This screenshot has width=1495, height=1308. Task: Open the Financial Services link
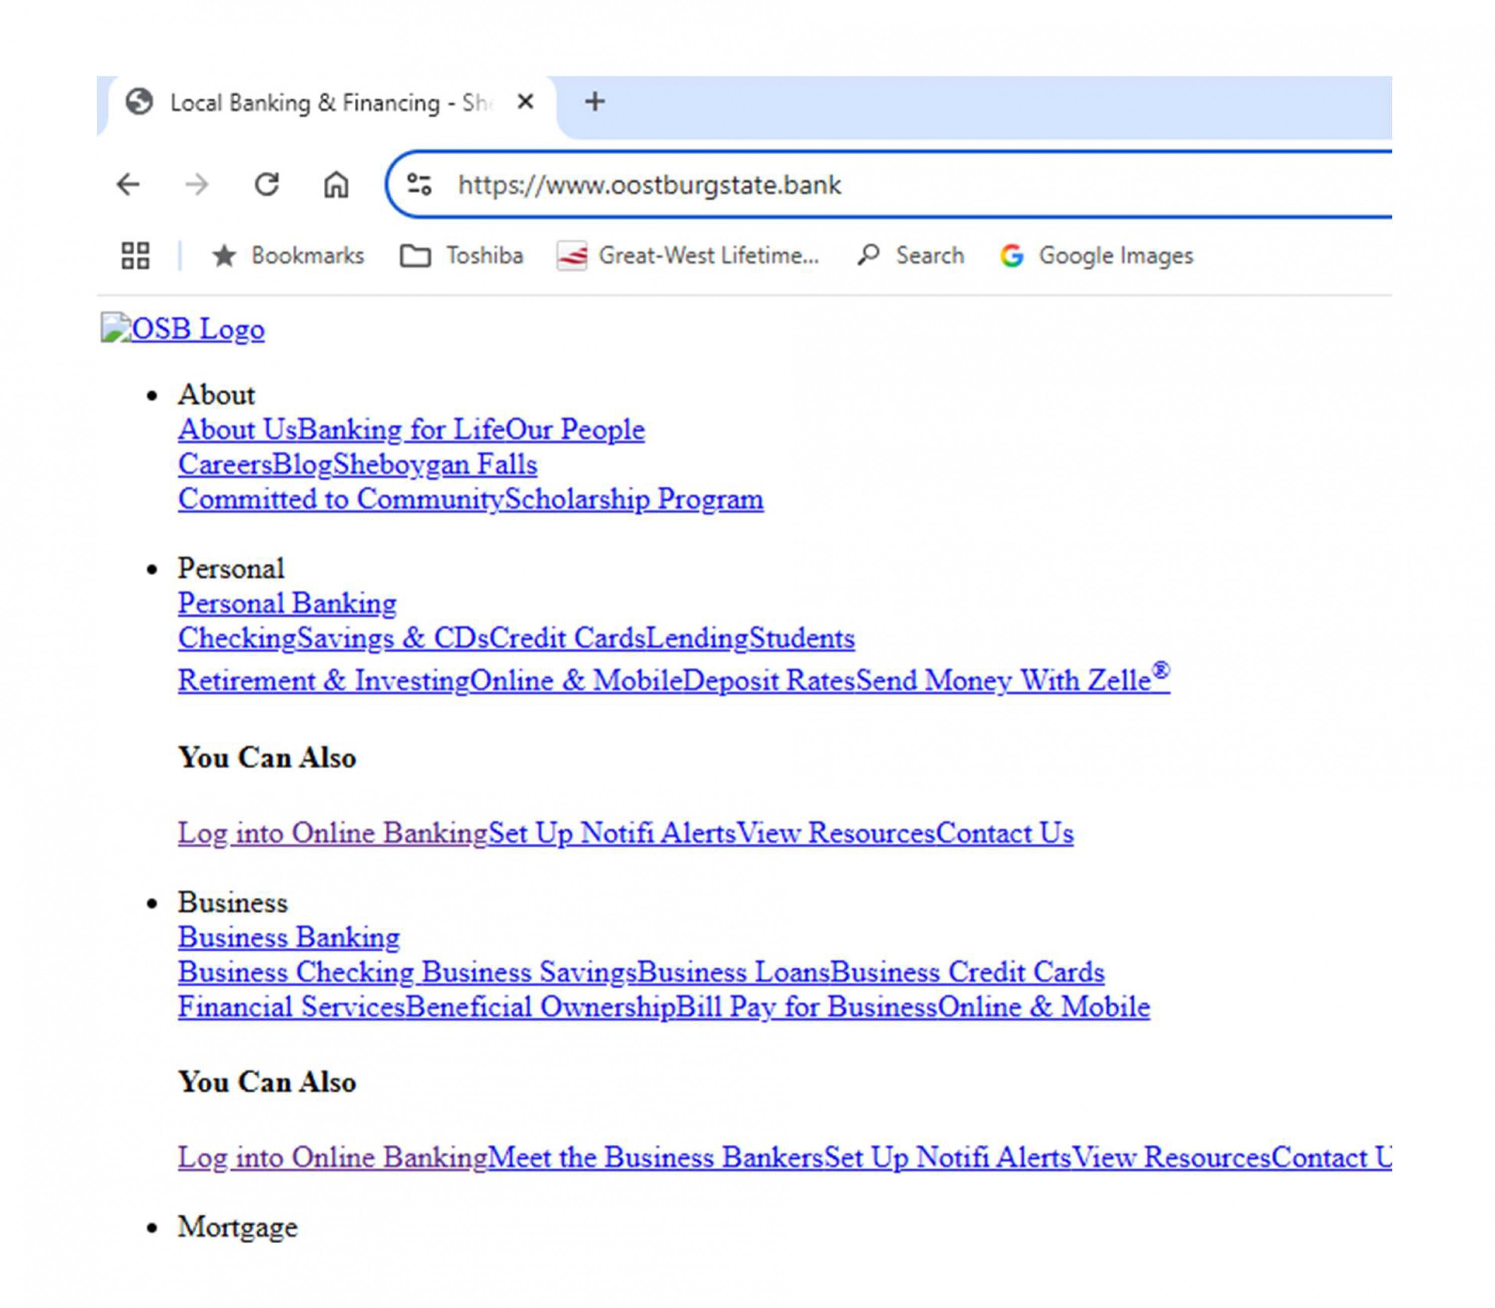point(291,1007)
